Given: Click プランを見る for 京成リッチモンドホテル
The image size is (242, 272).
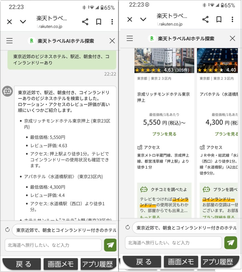Looking at the screenshot, I should 164,134.
